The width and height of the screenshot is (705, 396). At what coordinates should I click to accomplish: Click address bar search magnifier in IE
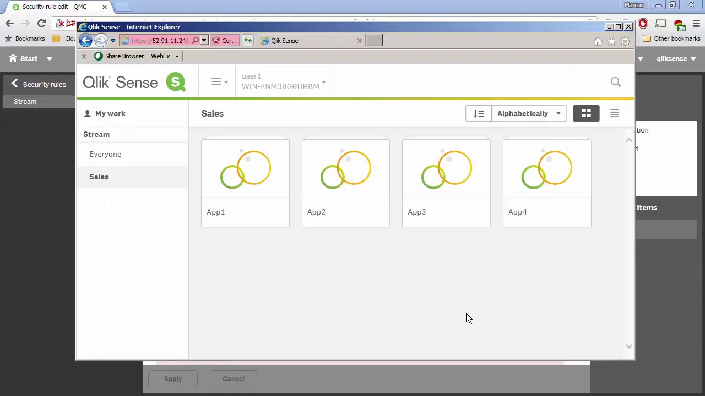click(x=196, y=40)
